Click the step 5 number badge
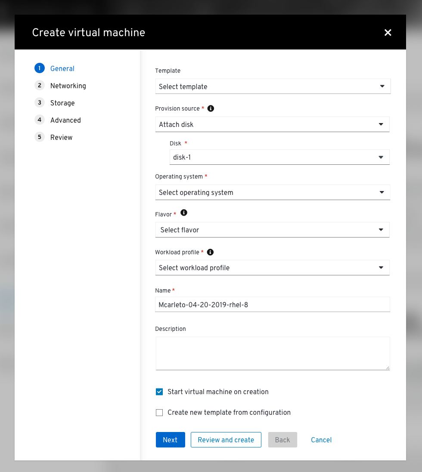 coord(40,137)
